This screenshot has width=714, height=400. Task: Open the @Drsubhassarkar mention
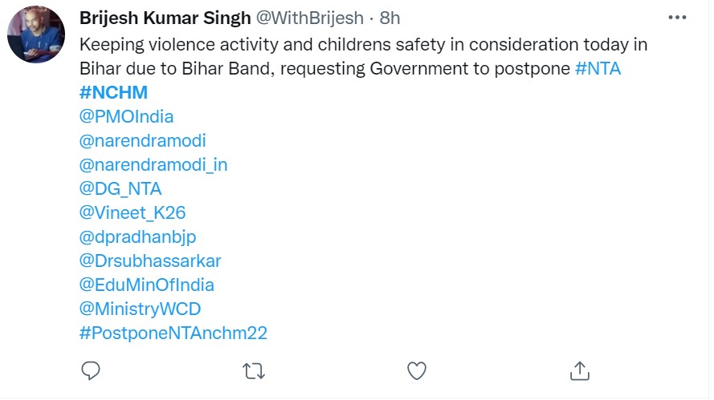click(x=150, y=261)
